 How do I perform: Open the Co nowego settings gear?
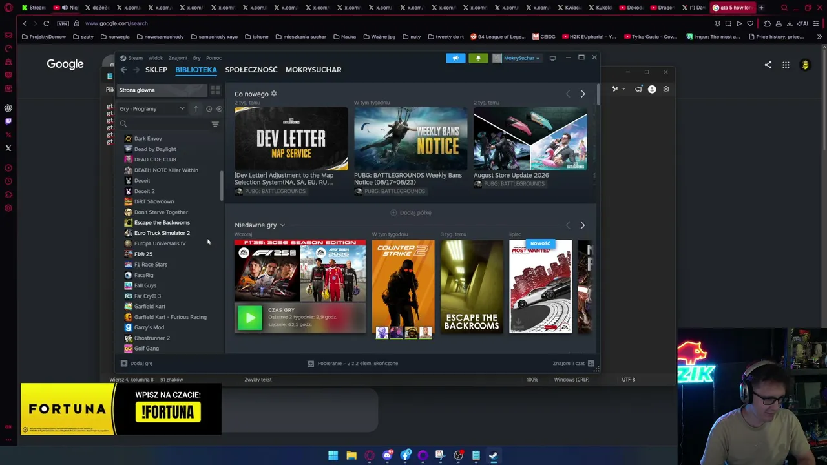point(274,94)
